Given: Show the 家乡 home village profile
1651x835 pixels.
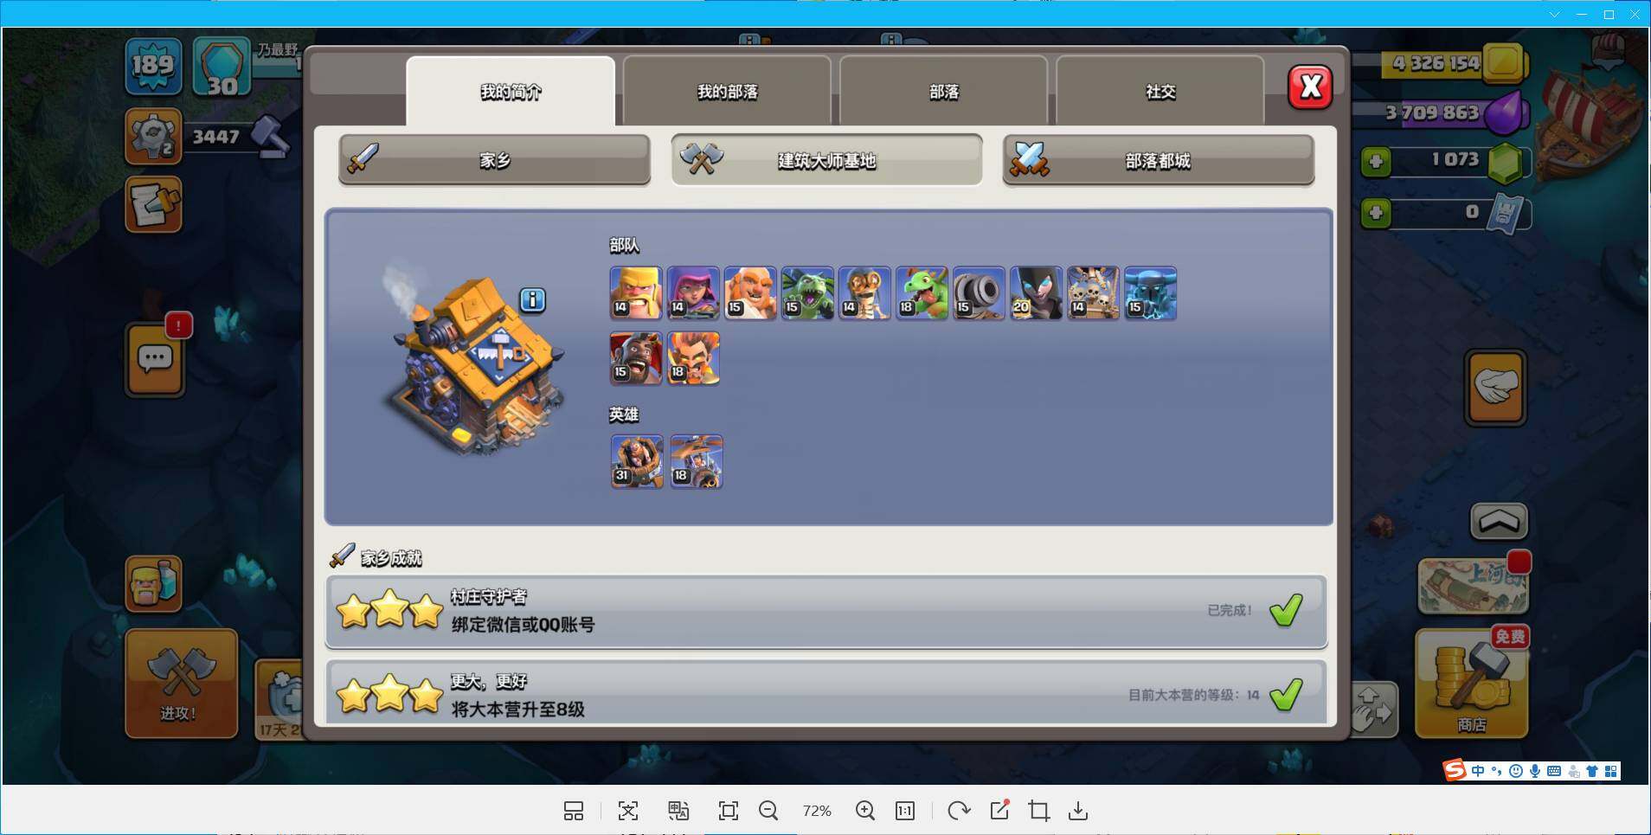Looking at the screenshot, I should 494,160.
